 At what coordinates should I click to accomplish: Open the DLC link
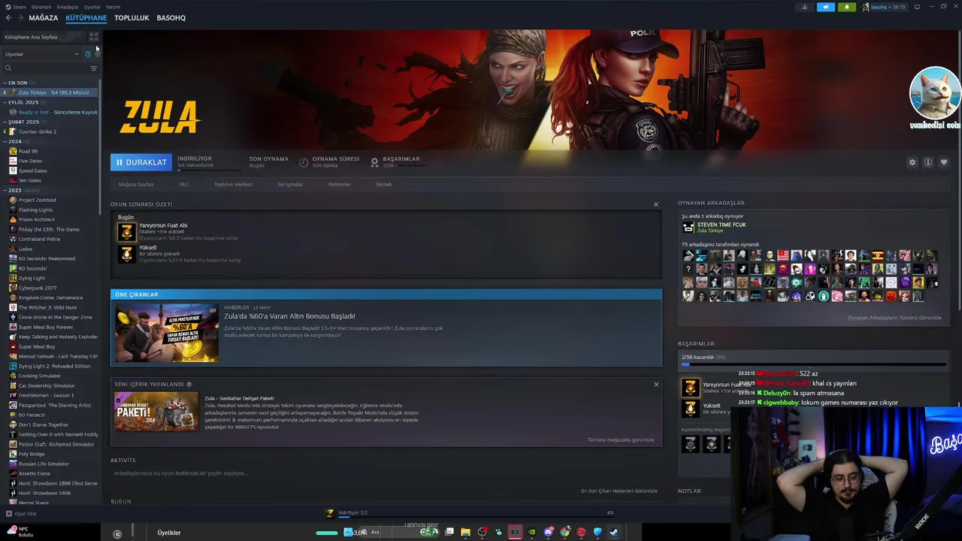tap(184, 184)
